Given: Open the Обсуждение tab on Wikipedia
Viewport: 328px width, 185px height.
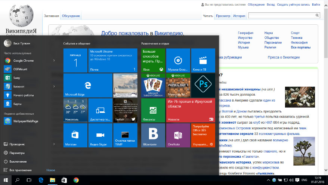Looking at the screenshot, I should pyautogui.click(x=71, y=16).
